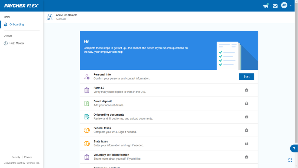Screen dimensions: 298x168
Task: Select Onboarding in the sidebar
Action: click(x=17, y=24)
